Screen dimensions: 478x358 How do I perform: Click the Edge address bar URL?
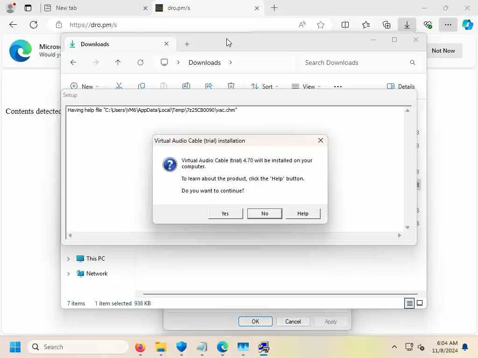tap(93, 25)
